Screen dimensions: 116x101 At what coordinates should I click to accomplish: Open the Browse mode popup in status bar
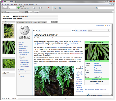click(14, 99)
